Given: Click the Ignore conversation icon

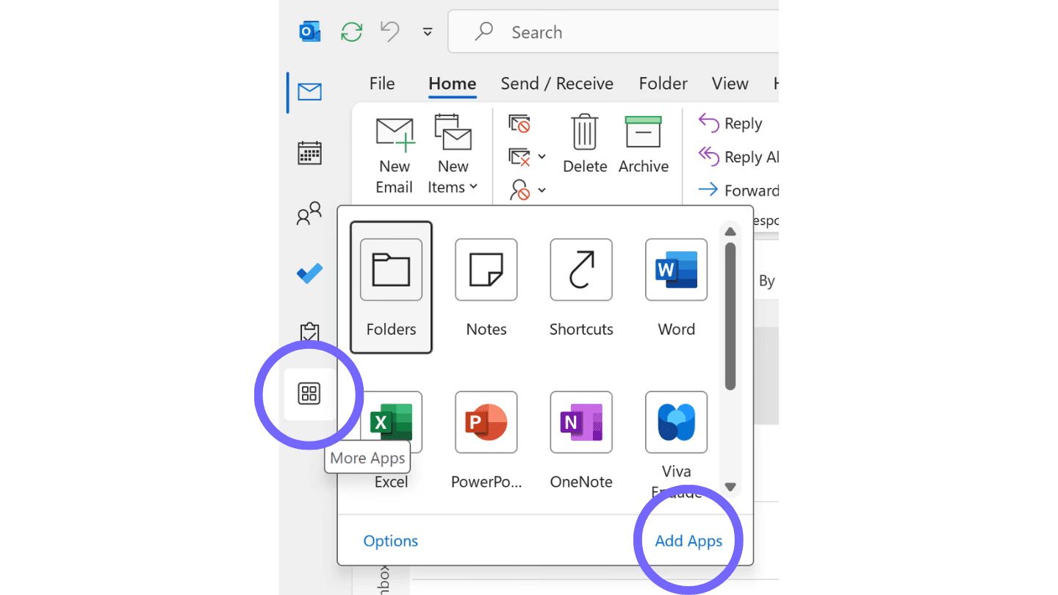Looking at the screenshot, I should pyautogui.click(x=519, y=123).
